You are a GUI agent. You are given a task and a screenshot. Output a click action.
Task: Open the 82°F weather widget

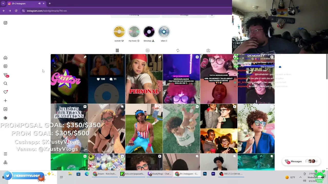(290, 177)
